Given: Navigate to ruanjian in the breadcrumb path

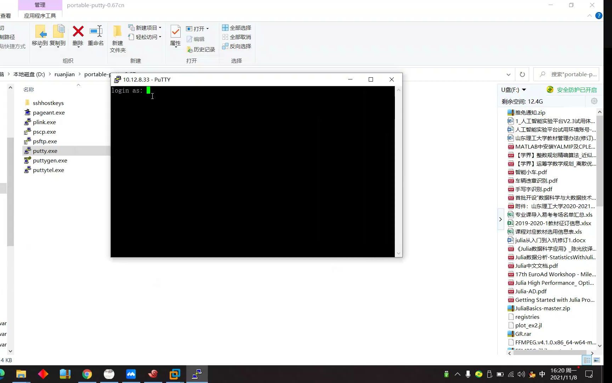Looking at the screenshot, I should (x=64, y=74).
